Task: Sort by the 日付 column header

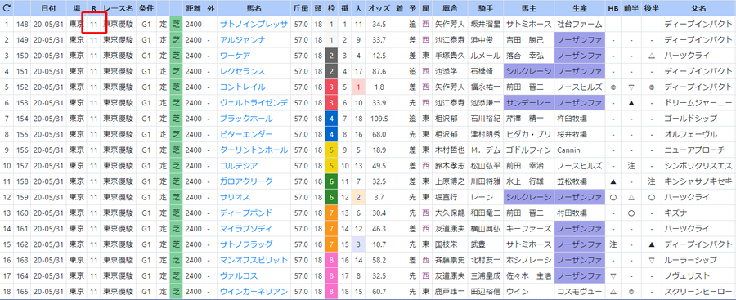Action: [49, 8]
